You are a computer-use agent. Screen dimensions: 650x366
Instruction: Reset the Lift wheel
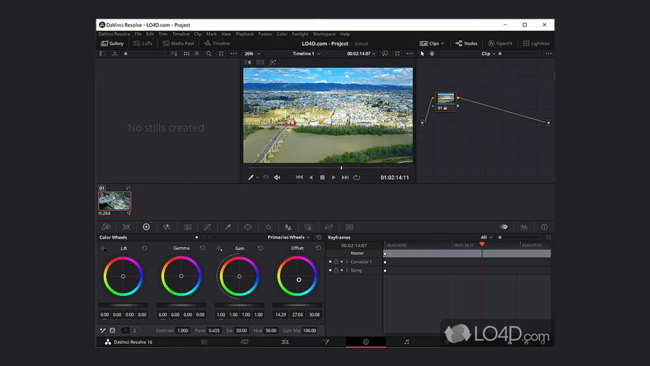click(x=144, y=248)
